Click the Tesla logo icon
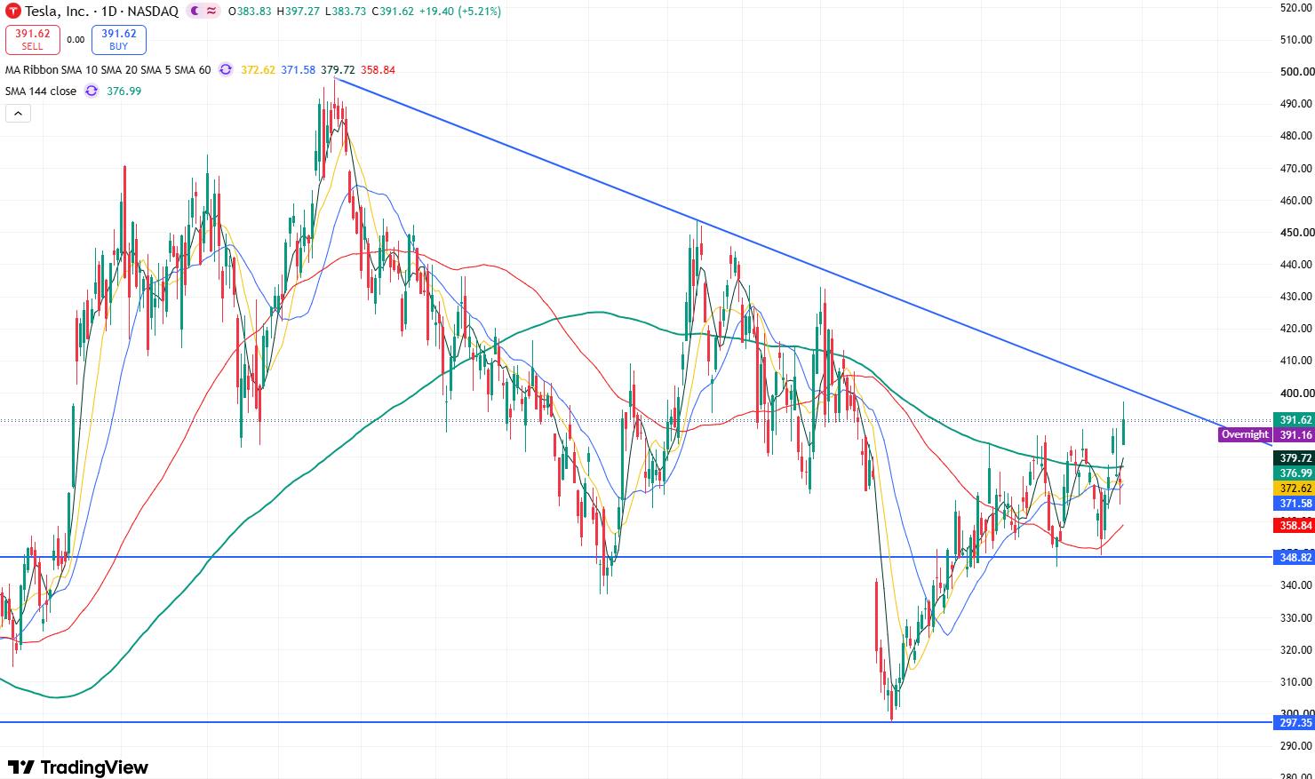1315x779 pixels. [x=12, y=12]
